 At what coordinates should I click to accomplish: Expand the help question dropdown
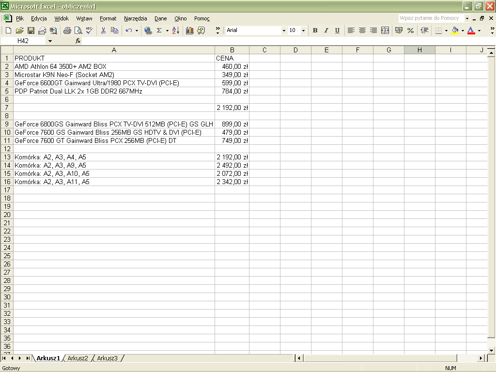[467, 18]
